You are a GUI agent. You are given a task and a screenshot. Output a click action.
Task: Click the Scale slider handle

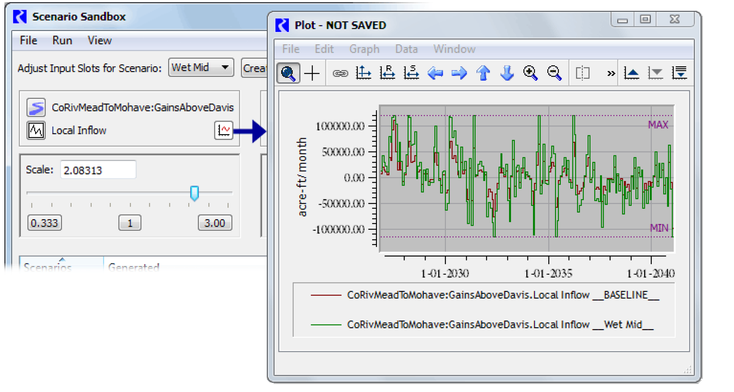point(195,193)
